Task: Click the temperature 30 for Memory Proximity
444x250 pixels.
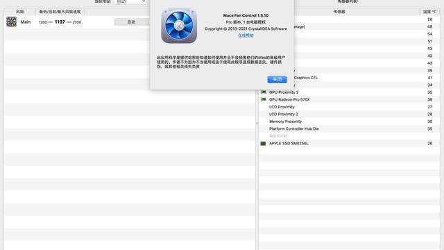Action: 429,122
